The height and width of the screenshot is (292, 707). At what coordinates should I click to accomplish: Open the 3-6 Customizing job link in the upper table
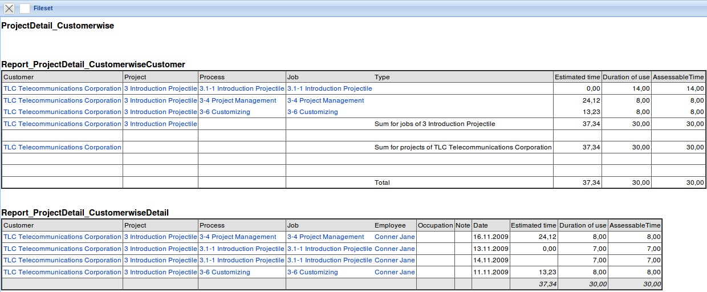click(312, 112)
